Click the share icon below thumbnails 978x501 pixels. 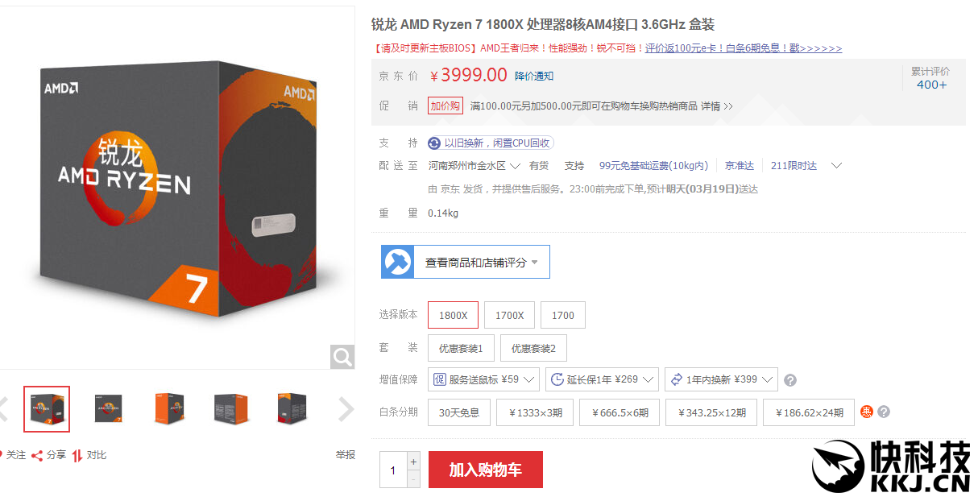click(37, 455)
